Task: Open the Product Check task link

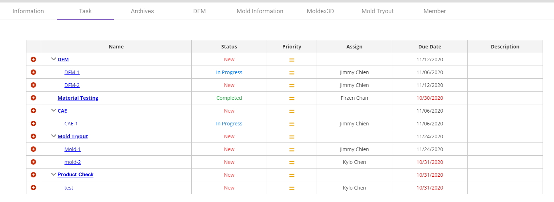Action: pyautogui.click(x=75, y=175)
